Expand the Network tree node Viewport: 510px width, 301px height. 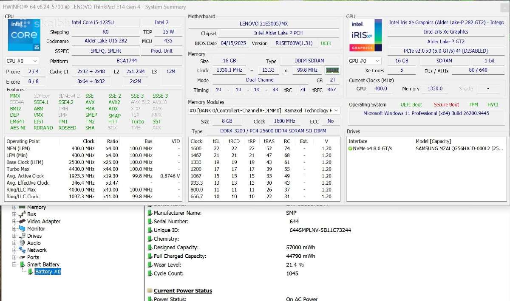pyautogui.click(x=14, y=250)
